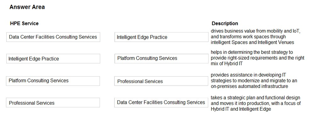
Task: Click Platform Consulting Services box beside Hybrid IT mix description
Action: [162, 59]
